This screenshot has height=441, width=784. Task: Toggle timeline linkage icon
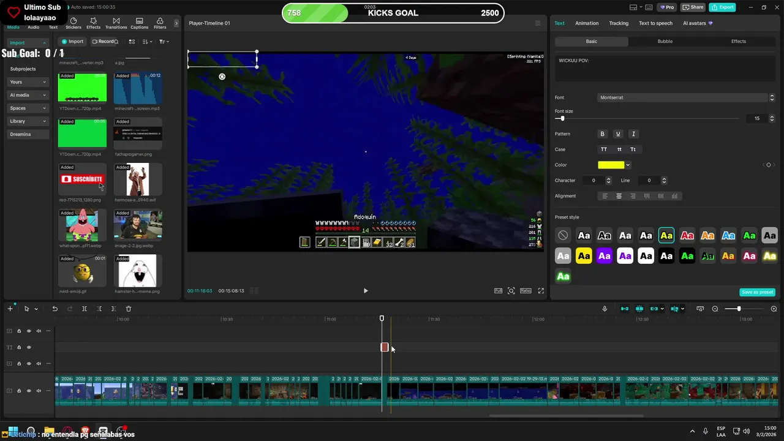click(654, 309)
